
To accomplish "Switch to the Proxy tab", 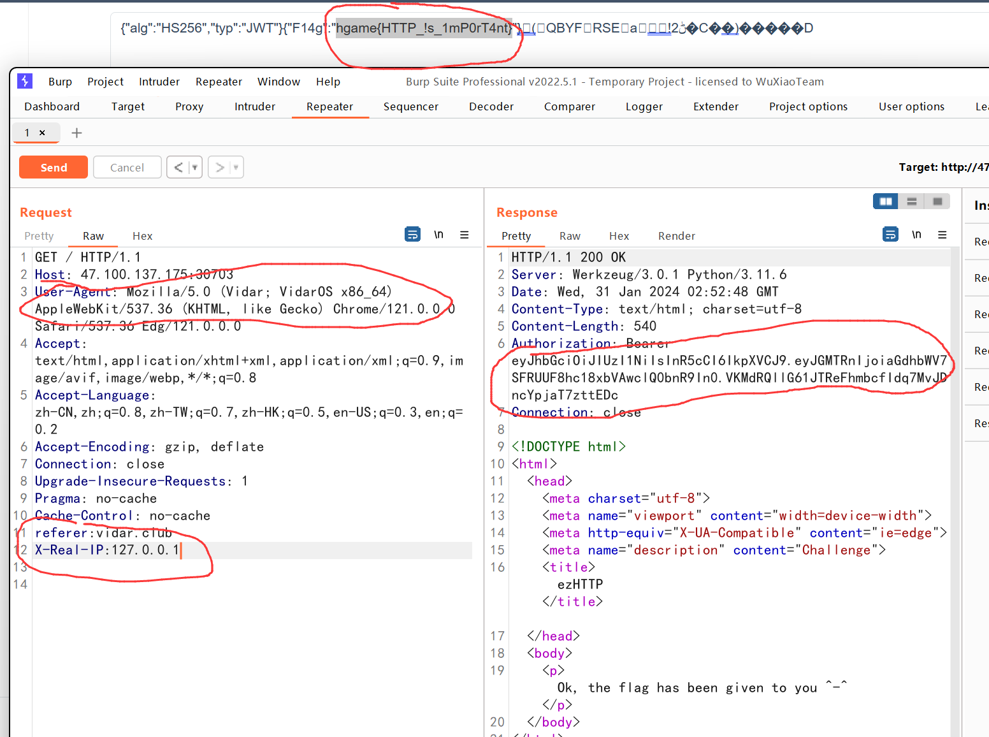I will click(189, 106).
